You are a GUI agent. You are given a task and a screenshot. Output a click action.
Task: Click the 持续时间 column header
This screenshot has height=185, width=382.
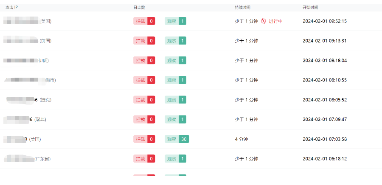242,8
